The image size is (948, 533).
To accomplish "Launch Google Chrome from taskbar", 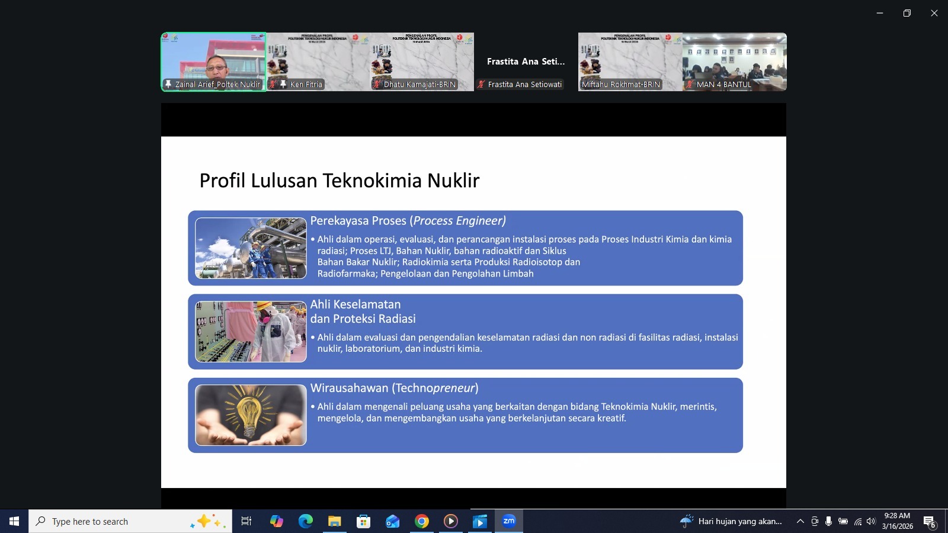I will point(422,521).
